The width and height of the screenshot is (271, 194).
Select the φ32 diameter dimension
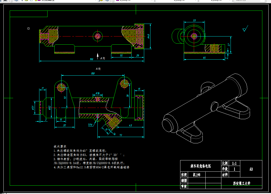click(x=49, y=108)
